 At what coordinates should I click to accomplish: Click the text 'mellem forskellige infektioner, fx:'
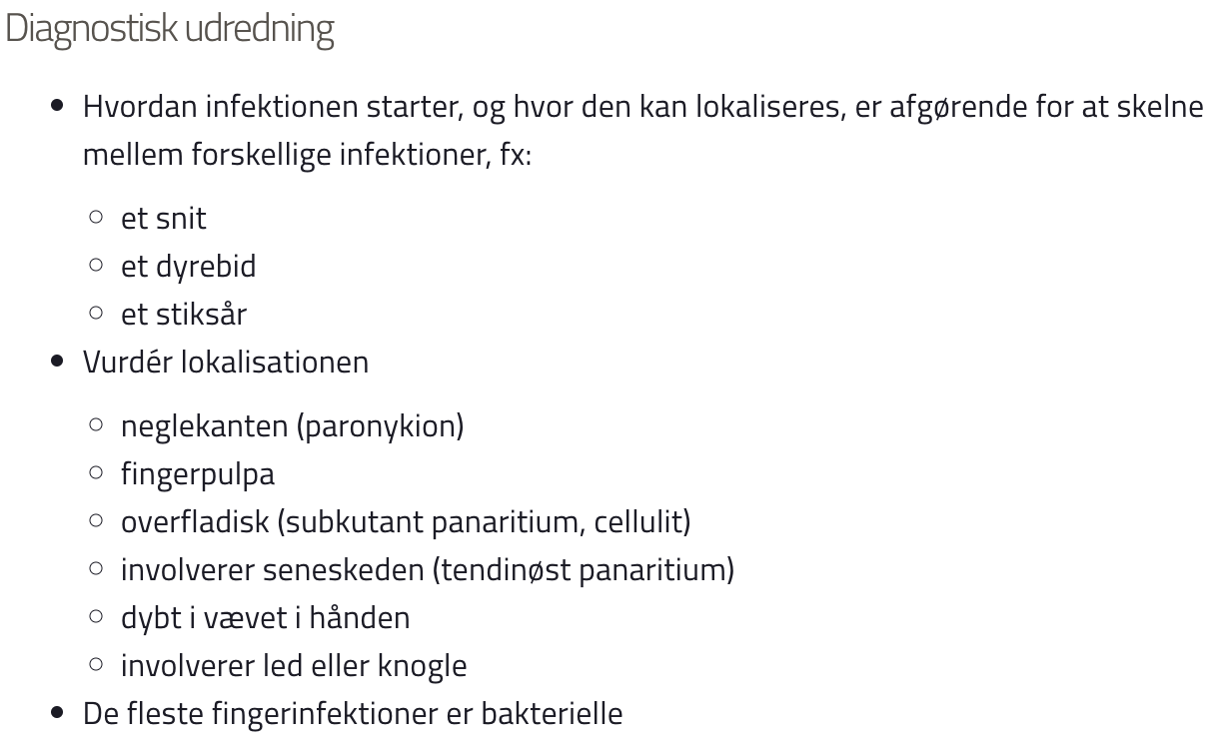(x=307, y=155)
